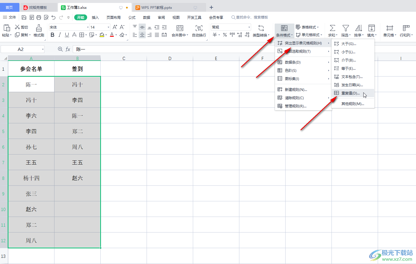
Task: Switch to the Insert (插入) ribbon tab
Action: click(x=95, y=17)
